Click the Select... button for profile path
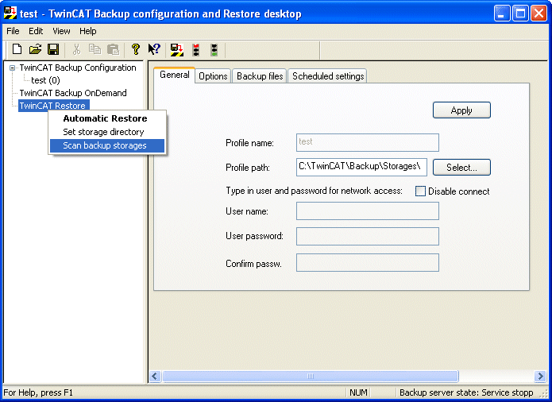The height and width of the screenshot is (402, 552). (x=461, y=167)
